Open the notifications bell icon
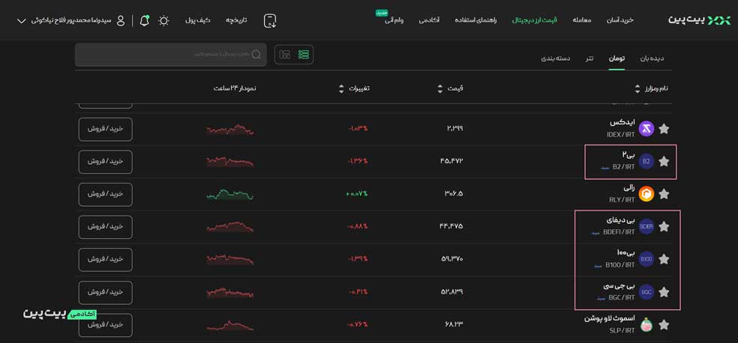The height and width of the screenshot is (343, 738). (x=145, y=21)
